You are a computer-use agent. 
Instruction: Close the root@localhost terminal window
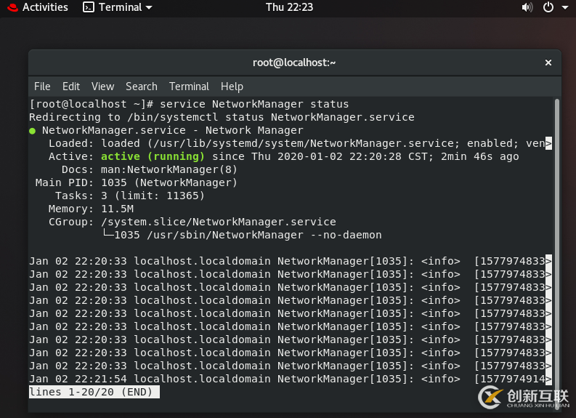(x=548, y=63)
